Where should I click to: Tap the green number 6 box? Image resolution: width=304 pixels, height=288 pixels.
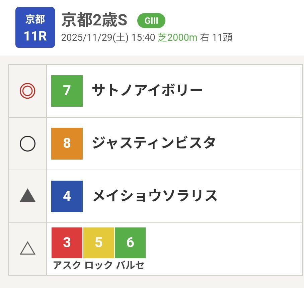(x=130, y=243)
